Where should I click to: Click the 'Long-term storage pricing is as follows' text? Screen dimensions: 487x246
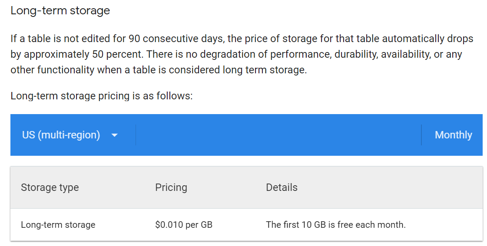click(101, 96)
